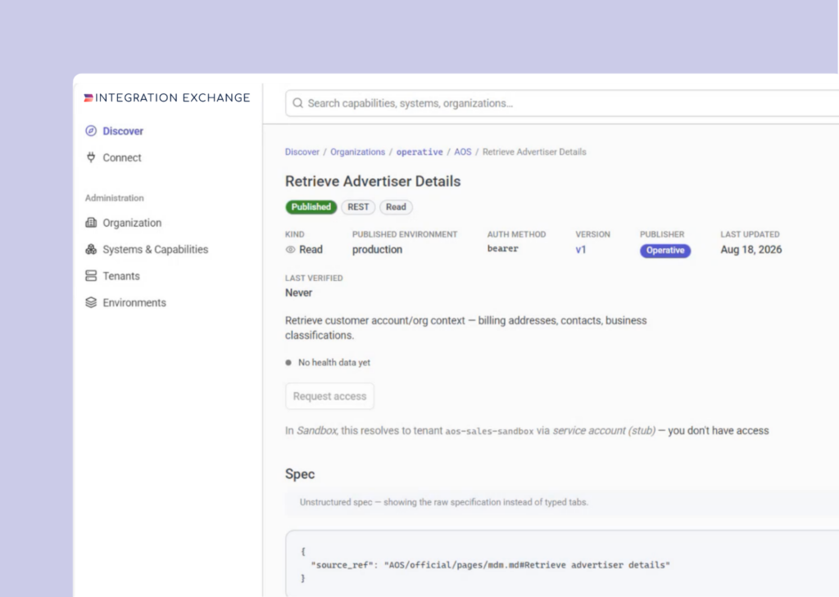Click the Systems & Capabilities cubes icon
Screen dimensions: 839x597
point(91,249)
